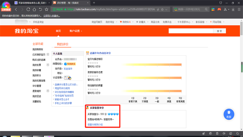Open 手机逛淘宝 link

(38, 22)
